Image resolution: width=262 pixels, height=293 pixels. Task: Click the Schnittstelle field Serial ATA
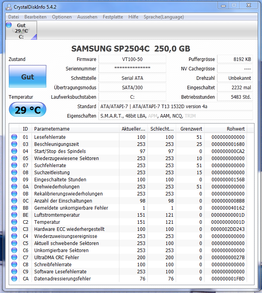pos(132,78)
